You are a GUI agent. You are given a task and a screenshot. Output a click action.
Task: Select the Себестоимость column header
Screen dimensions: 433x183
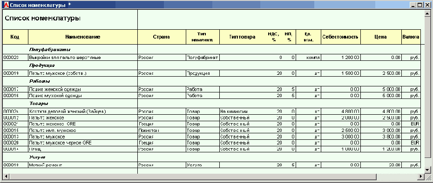point(341,37)
